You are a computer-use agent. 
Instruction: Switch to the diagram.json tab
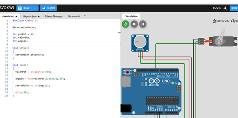tap(31, 16)
